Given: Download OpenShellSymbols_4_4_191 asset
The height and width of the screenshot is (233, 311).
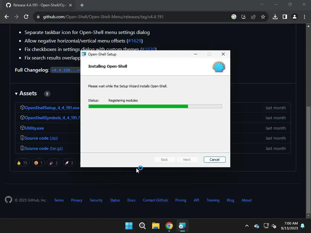Looking at the screenshot, I should (52, 118).
